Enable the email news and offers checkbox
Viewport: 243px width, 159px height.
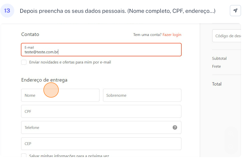pyautogui.click(x=24, y=62)
